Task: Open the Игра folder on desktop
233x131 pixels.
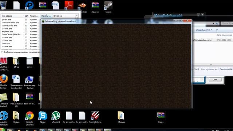Action: [x=16, y=63]
